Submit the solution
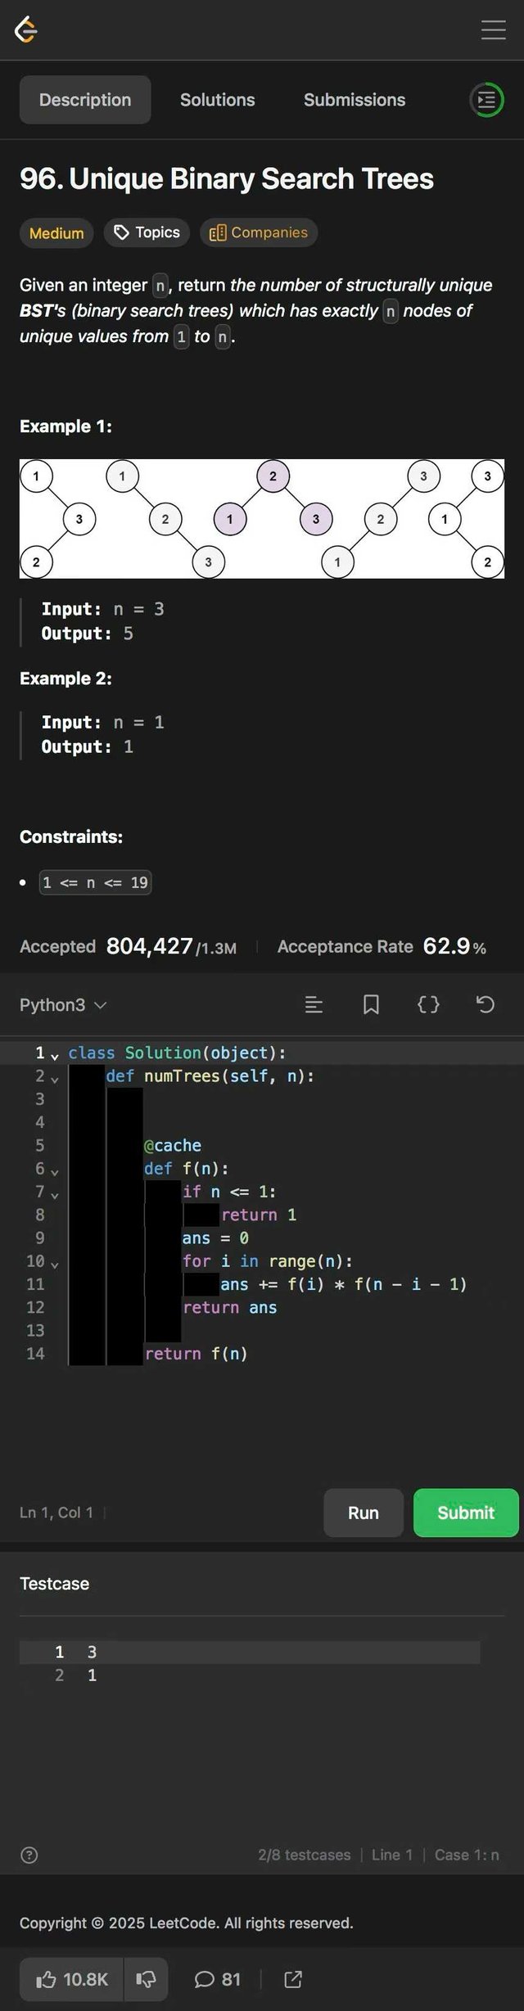Viewport: 524px width, 2011px height. (465, 1513)
